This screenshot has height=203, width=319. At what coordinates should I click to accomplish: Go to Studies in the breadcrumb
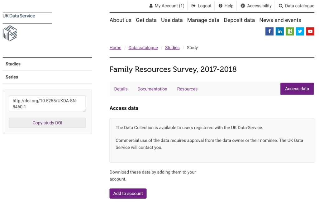172,48
